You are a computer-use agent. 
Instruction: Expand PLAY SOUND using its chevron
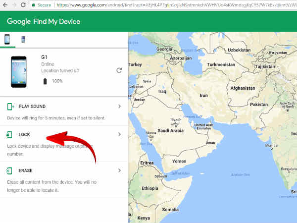pos(119,106)
